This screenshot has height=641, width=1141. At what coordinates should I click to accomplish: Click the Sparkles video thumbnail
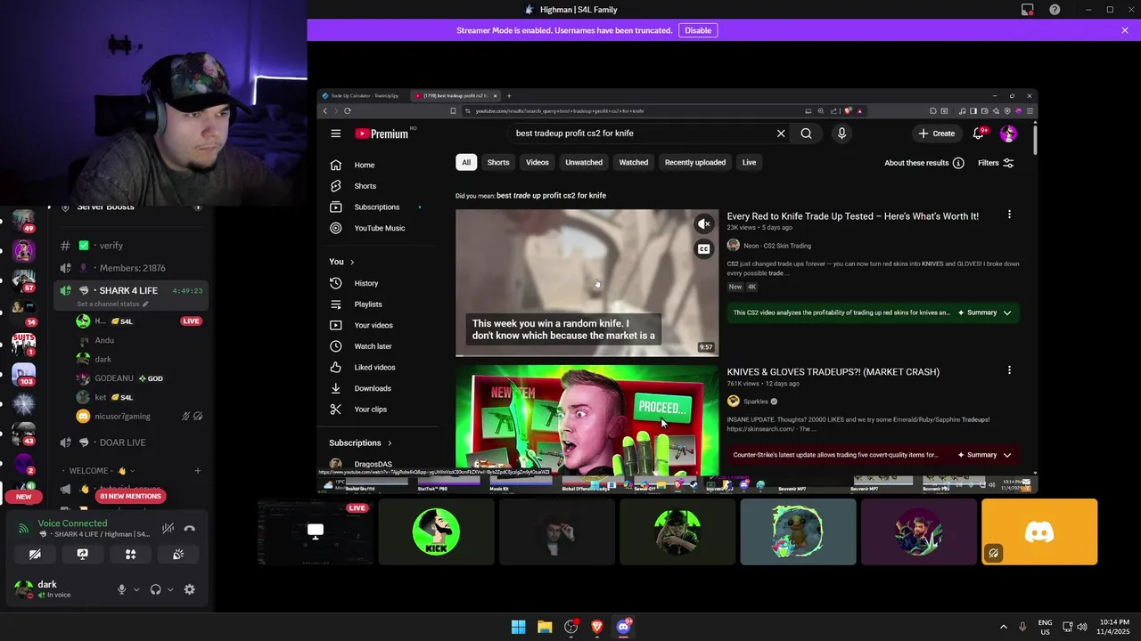pos(587,420)
